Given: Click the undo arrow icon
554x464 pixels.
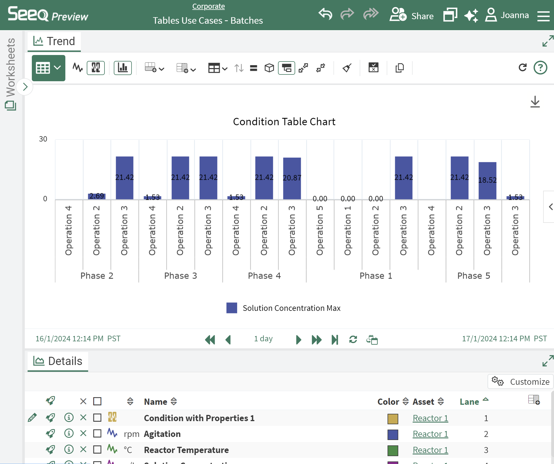Looking at the screenshot, I should [325, 14].
